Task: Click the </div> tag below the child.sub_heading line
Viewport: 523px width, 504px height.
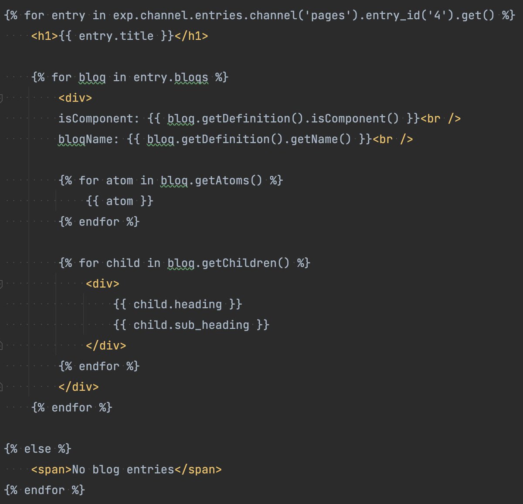Action: 106,346
